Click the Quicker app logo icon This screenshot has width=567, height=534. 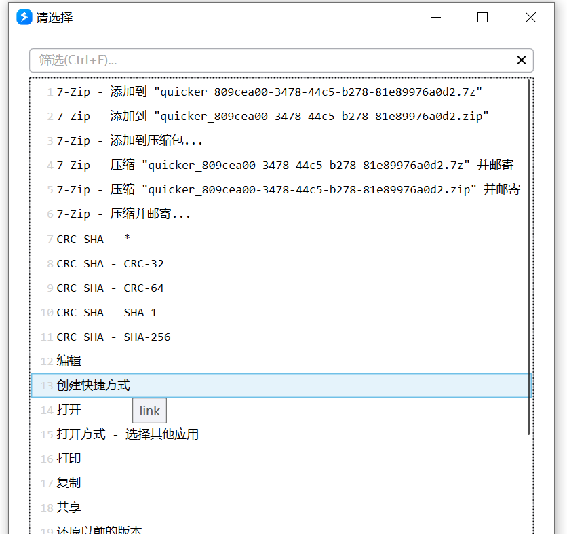(24, 18)
